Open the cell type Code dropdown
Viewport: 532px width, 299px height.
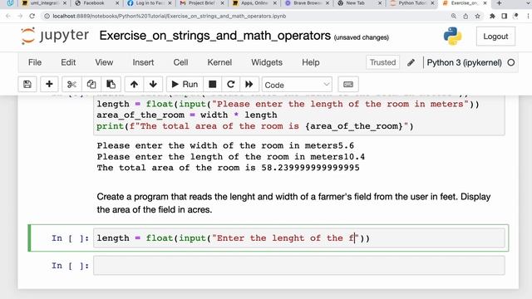[x=297, y=85]
